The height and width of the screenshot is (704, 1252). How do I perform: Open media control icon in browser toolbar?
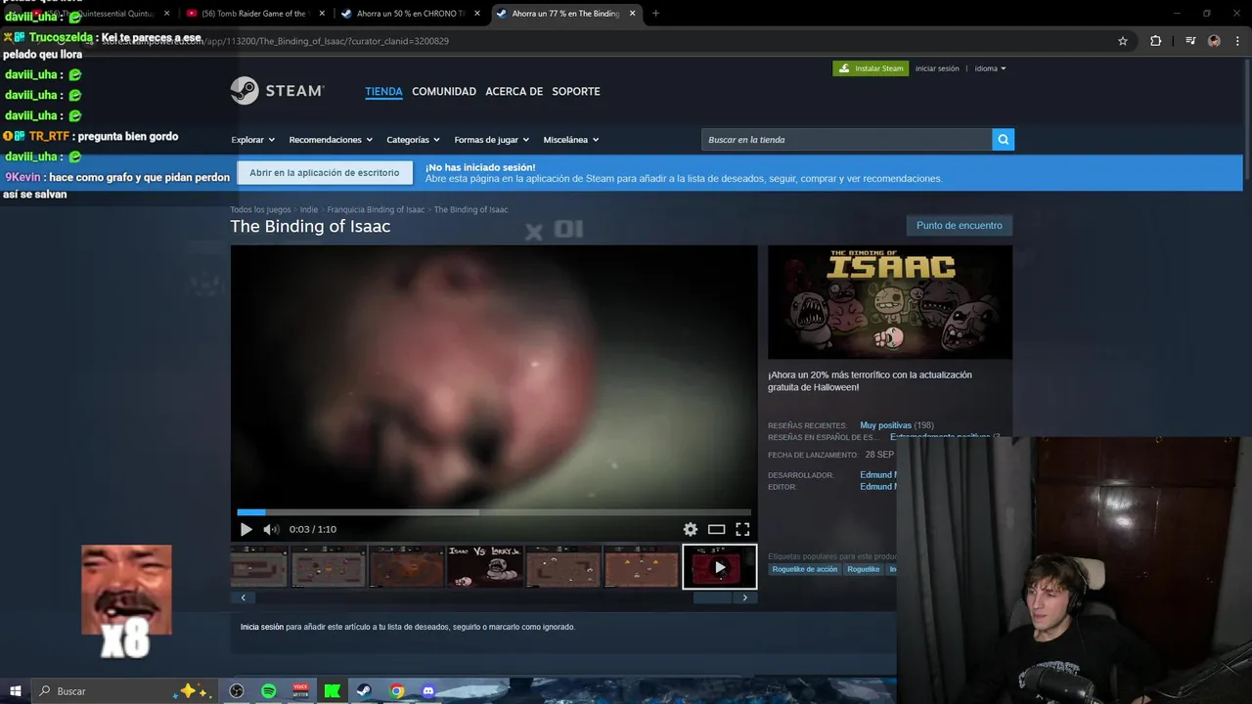(x=1190, y=41)
